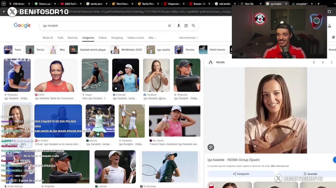This screenshot has height=188, width=336.
Task: Select the Tennis filter chip
Action: pos(36,50)
